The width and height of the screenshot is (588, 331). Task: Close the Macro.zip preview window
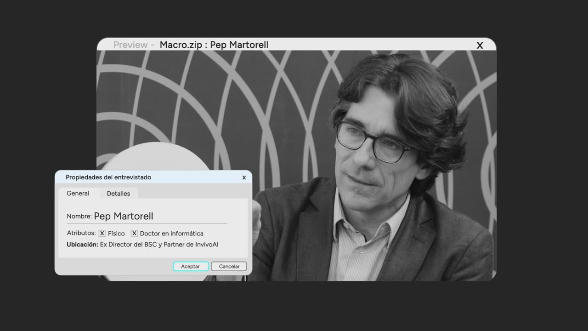pyautogui.click(x=480, y=45)
